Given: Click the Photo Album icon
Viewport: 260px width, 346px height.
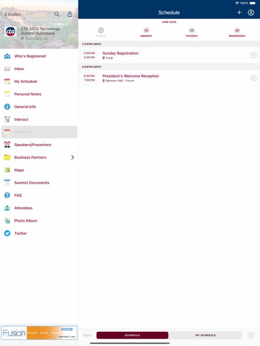Looking at the screenshot, I should 7,221.
